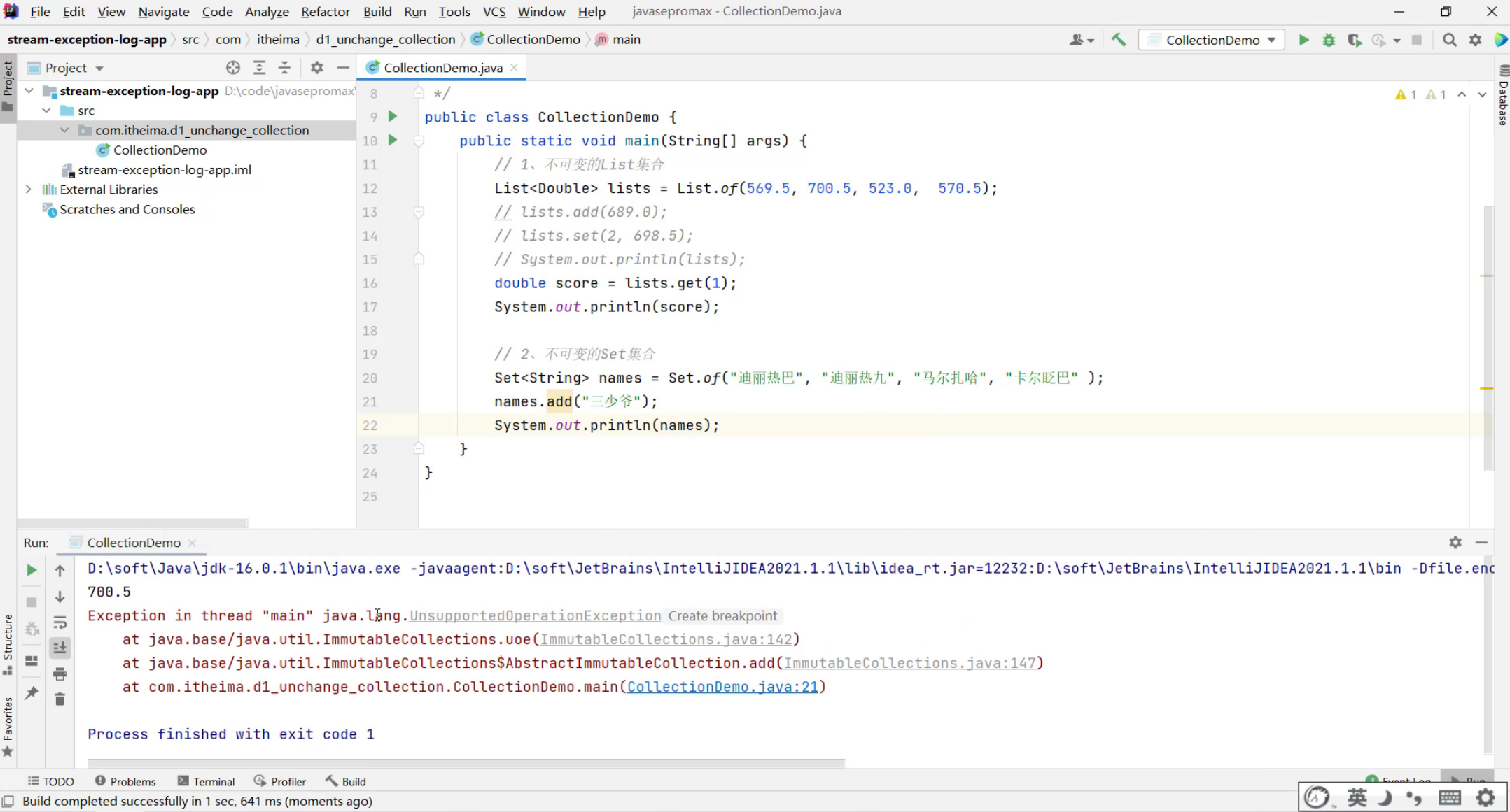Click the Run console's horizontal scrollbar
The width and height of the screenshot is (1510, 812).
[466, 762]
